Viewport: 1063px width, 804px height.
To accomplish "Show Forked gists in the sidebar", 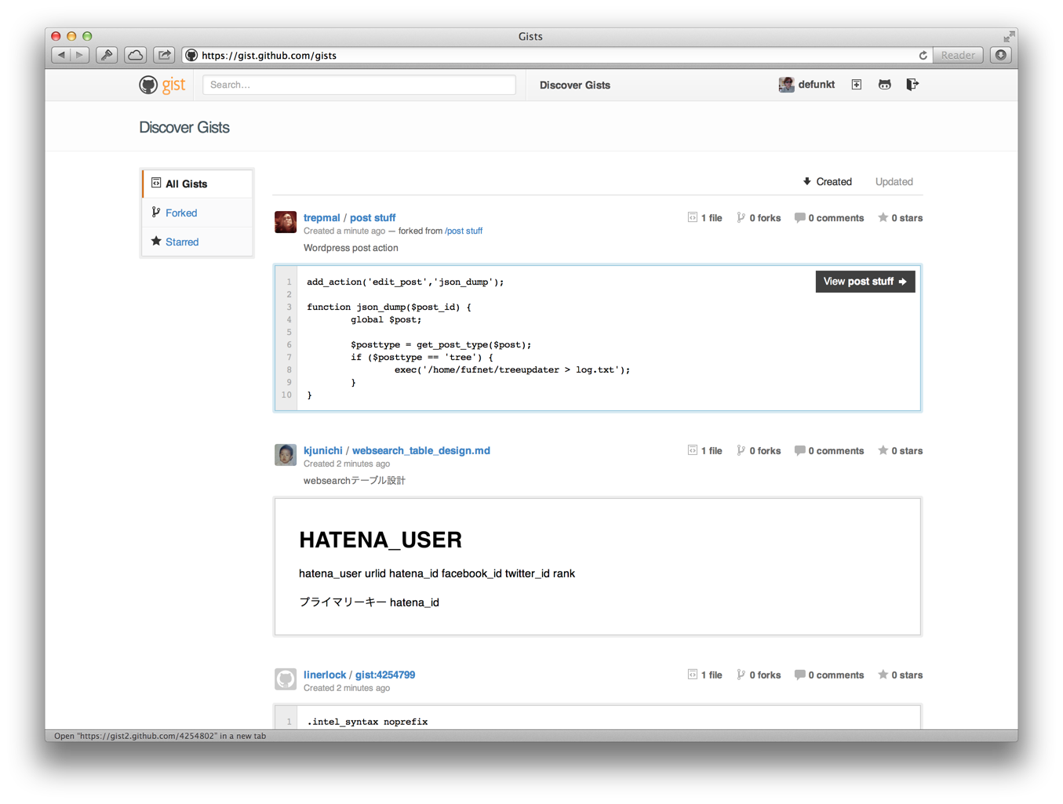I will coord(181,213).
